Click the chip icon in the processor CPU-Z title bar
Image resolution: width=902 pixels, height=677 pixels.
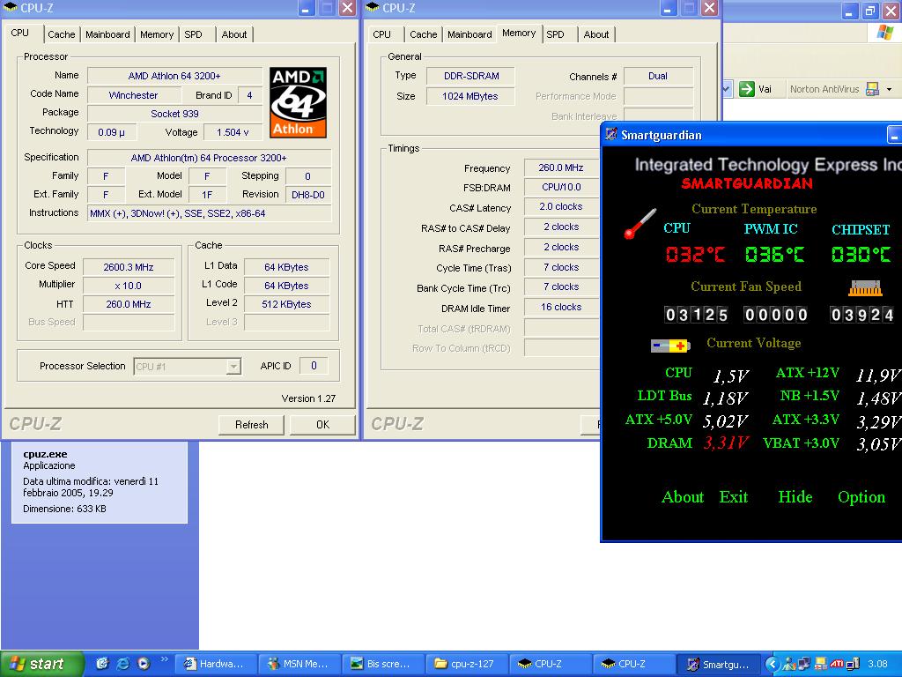coord(11,7)
